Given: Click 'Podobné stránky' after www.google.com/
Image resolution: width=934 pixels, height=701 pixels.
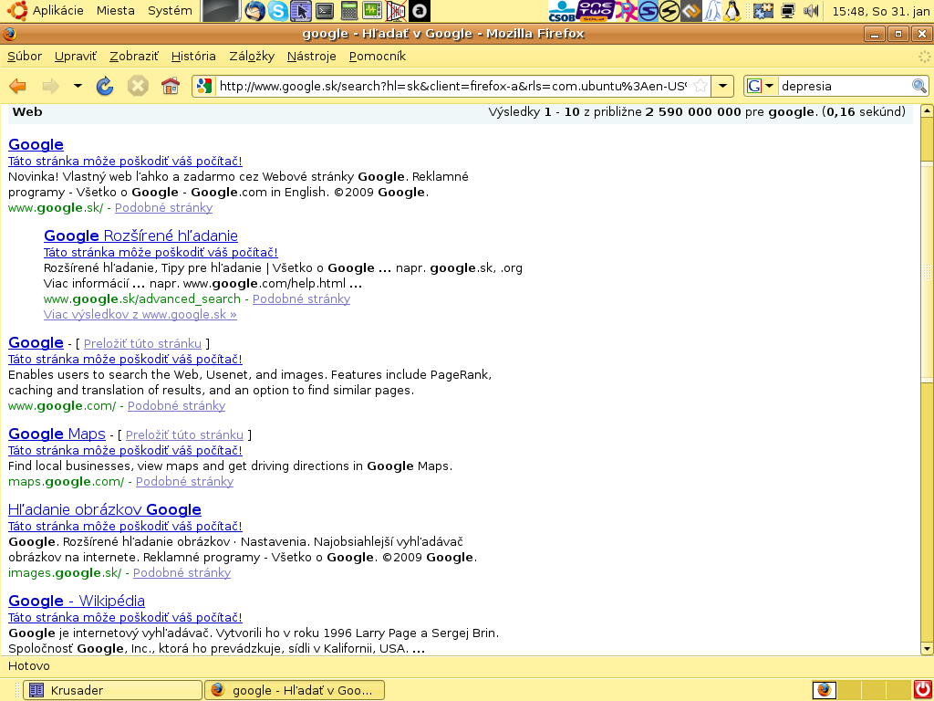Looking at the screenshot, I should (176, 405).
